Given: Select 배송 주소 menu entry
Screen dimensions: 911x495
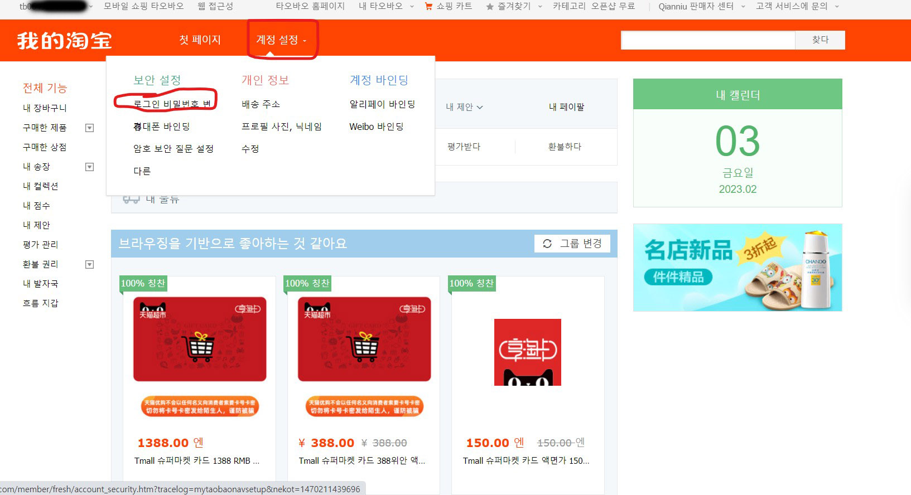Looking at the screenshot, I should [x=261, y=104].
